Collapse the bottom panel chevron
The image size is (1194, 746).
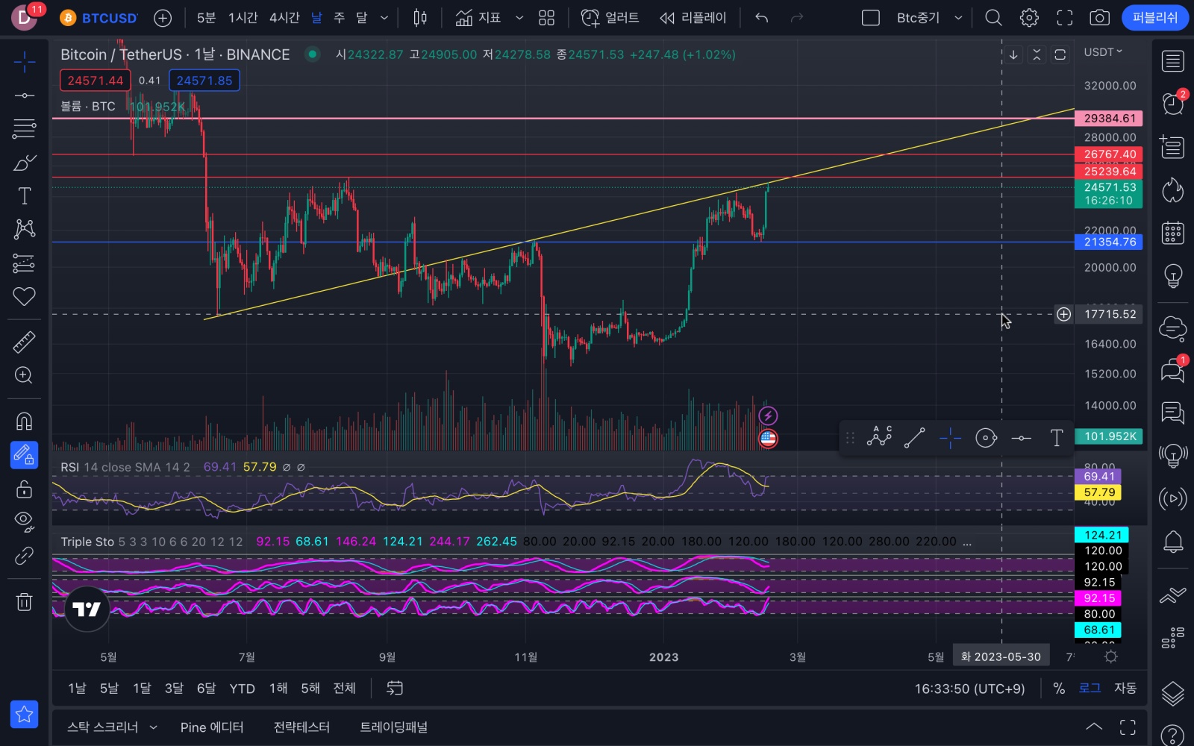1093,727
